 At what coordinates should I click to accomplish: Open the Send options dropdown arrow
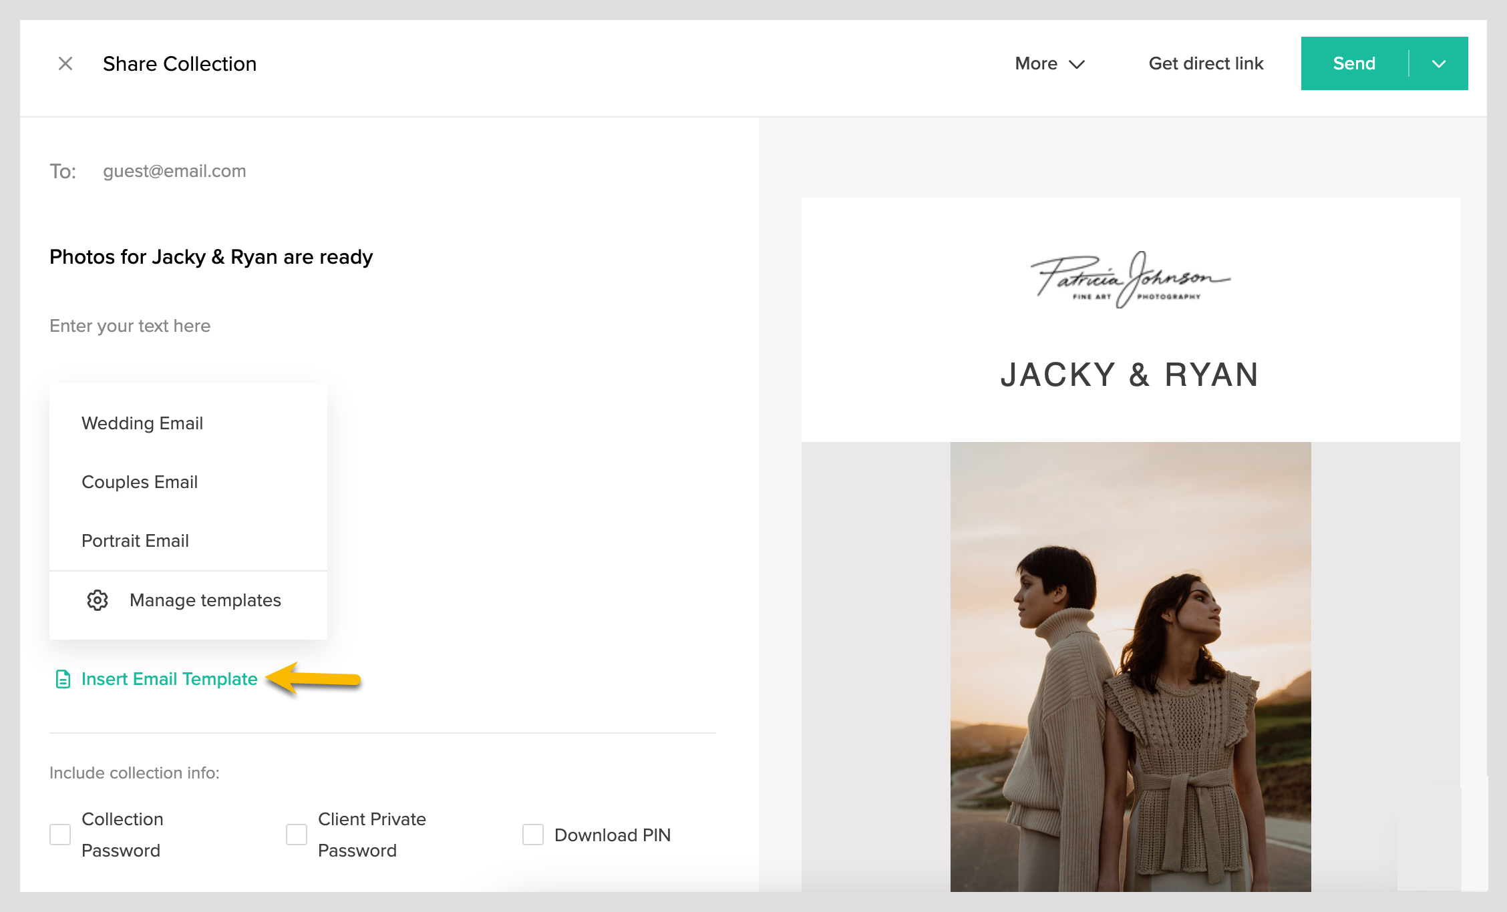coord(1439,64)
